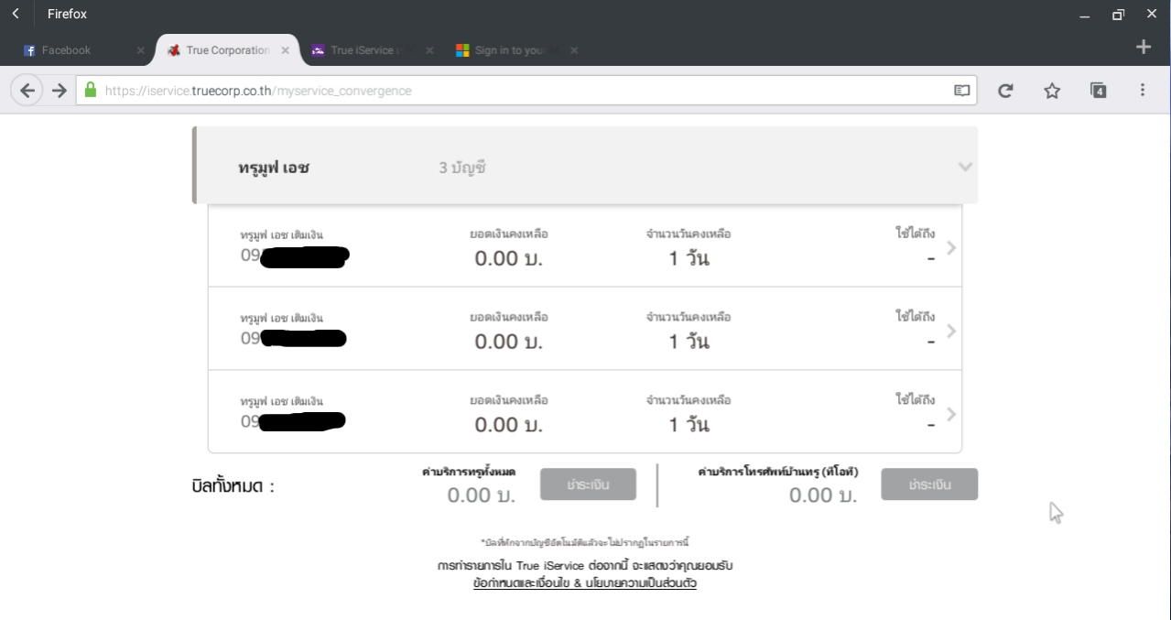Open a new tab with the plus icon
The image size is (1171, 620).
[1144, 47]
